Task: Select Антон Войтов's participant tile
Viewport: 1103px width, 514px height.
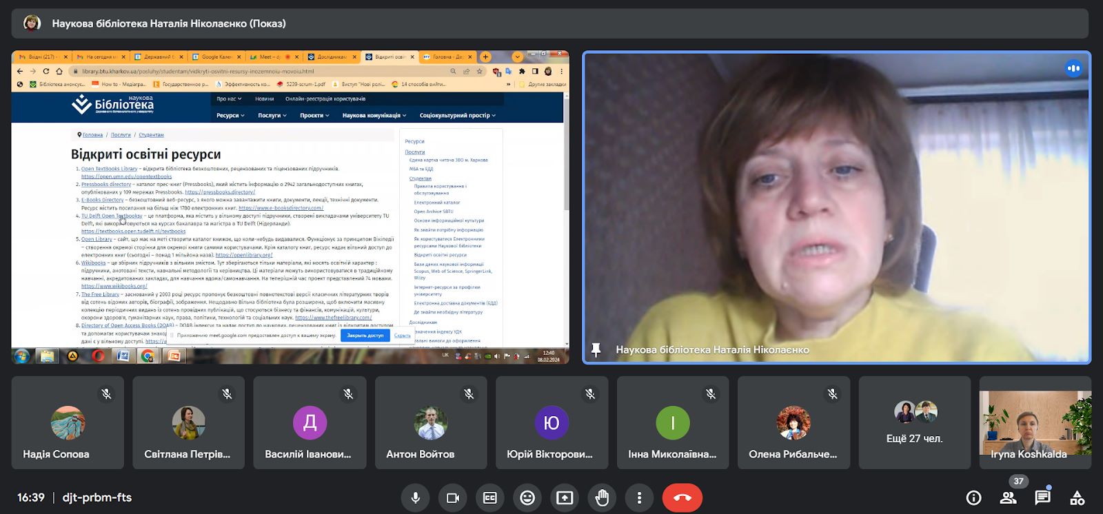Action: [431, 422]
